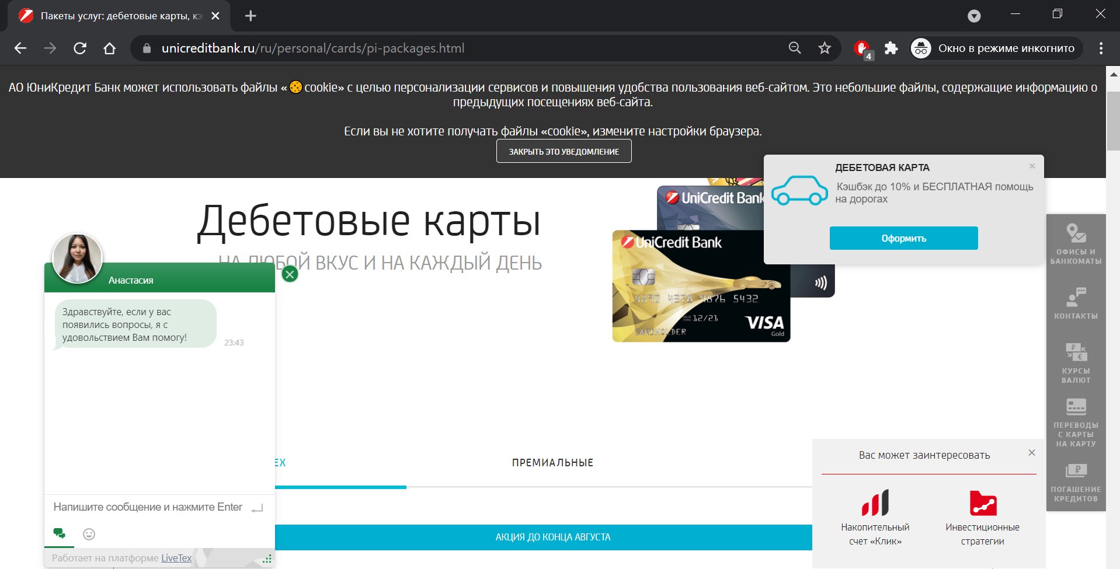Close the cookie notification banner

pos(564,151)
